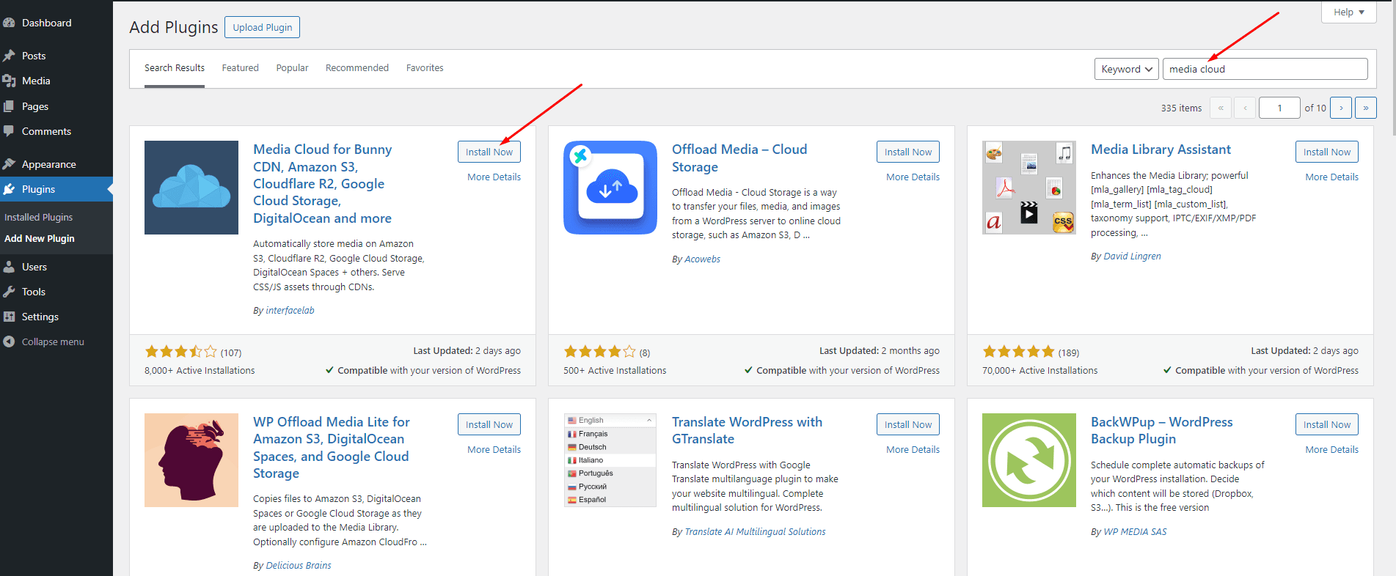1396x576 pixels.
Task: Click the Users icon in sidebar
Action: [9, 267]
